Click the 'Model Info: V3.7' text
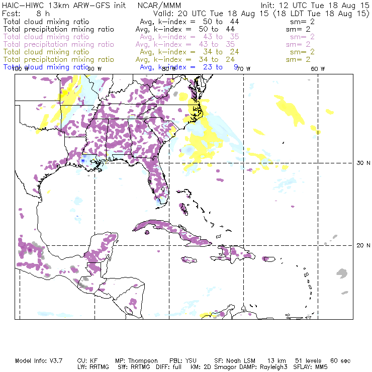372x372 pixels. 39,361
